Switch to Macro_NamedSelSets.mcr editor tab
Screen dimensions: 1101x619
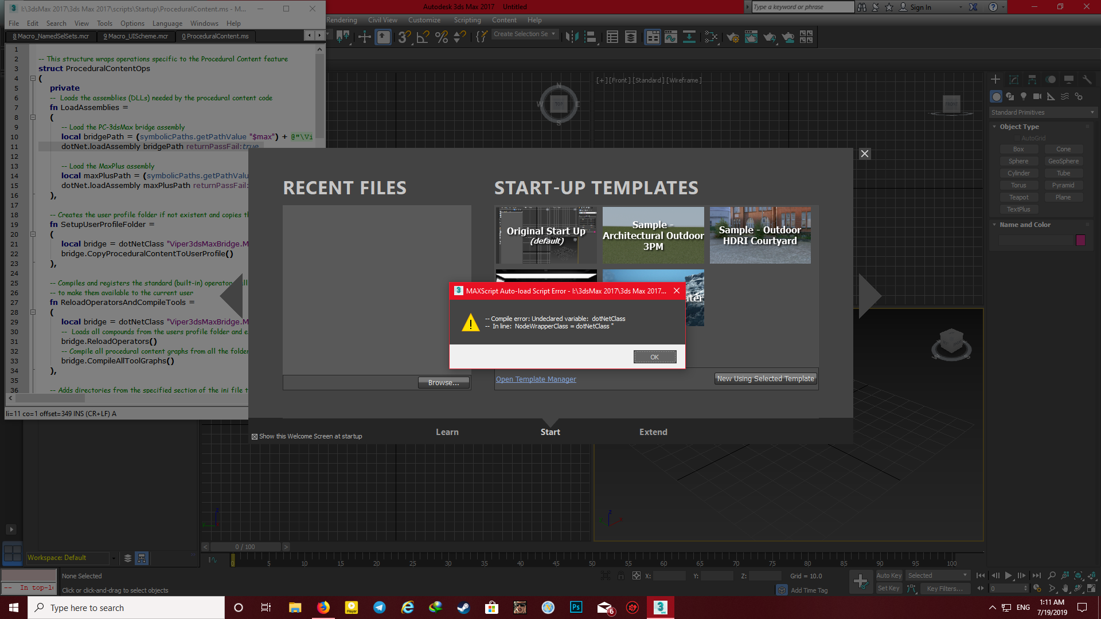coord(50,36)
